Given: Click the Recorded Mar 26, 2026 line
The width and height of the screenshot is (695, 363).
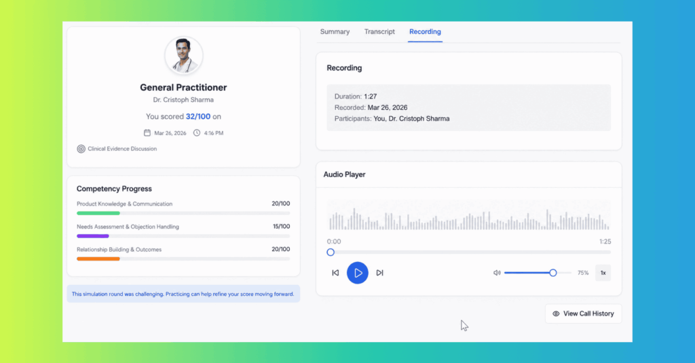Looking at the screenshot, I should [371, 107].
